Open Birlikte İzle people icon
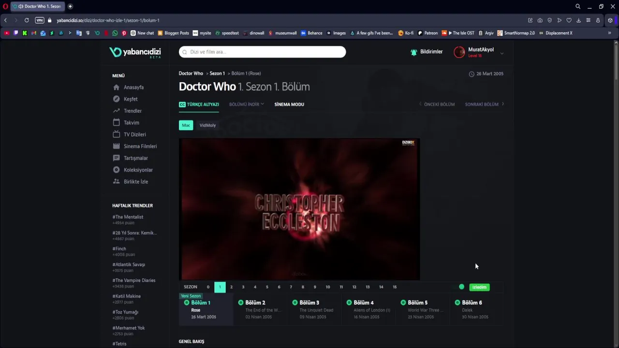The image size is (619, 348). [116, 182]
